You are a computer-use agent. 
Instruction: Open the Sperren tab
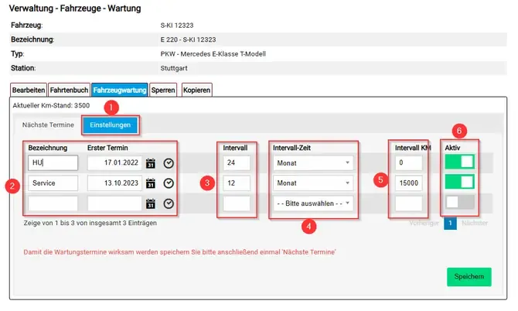click(163, 90)
